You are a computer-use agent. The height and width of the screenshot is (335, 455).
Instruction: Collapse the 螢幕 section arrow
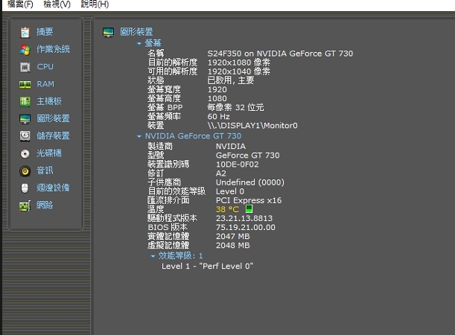139,43
